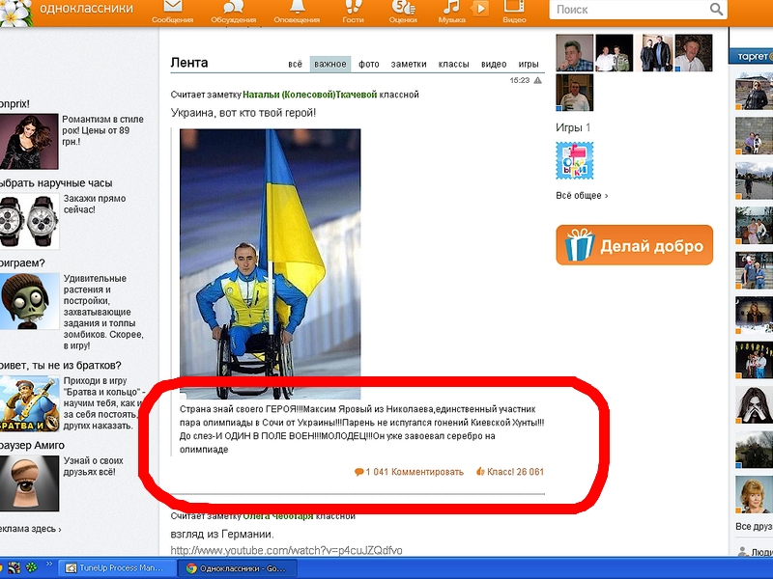Open the Музыка note icon

[x=451, y=8]
